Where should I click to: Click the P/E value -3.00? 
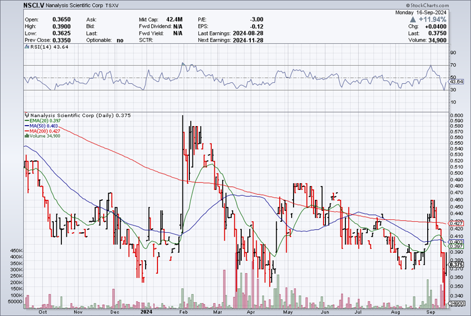coord(257,19)
